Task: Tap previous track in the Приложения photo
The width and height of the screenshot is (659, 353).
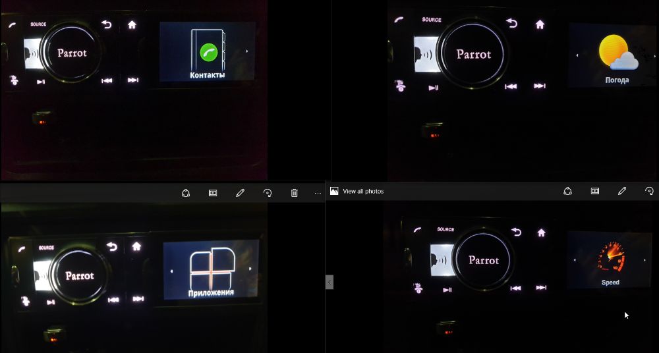Action: point(113,300)
